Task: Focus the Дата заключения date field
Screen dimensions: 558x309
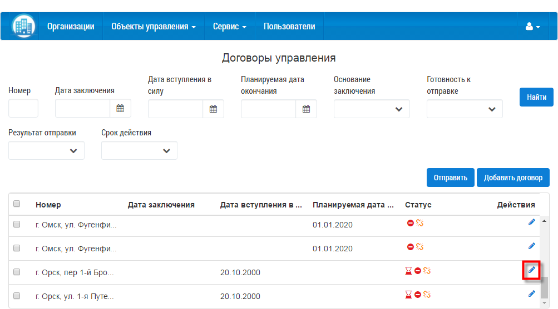Action: pos(82,109)
